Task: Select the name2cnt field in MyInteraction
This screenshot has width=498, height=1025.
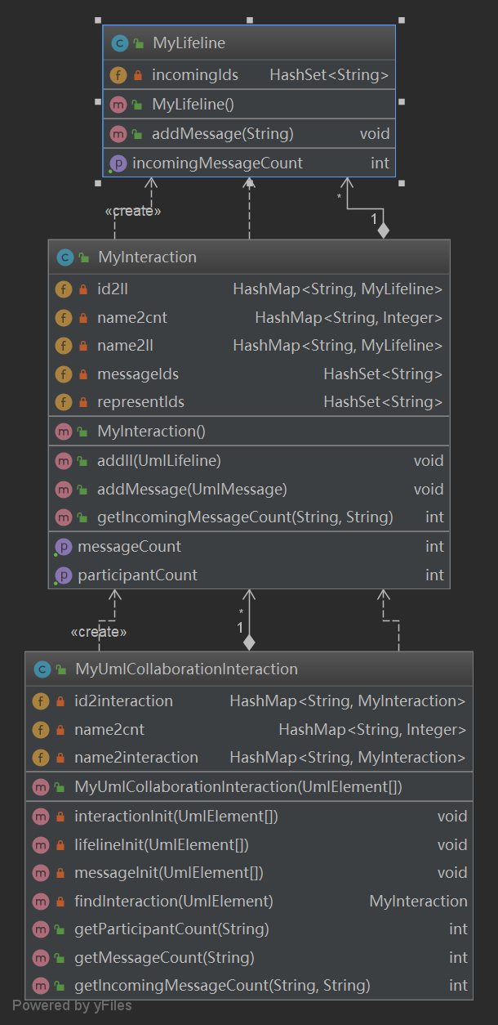Action: click(249, 318)
